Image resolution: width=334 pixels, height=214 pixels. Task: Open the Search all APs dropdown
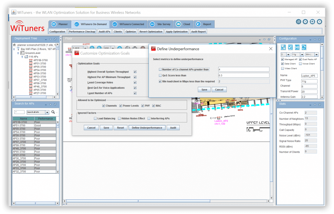coord(38,112)
